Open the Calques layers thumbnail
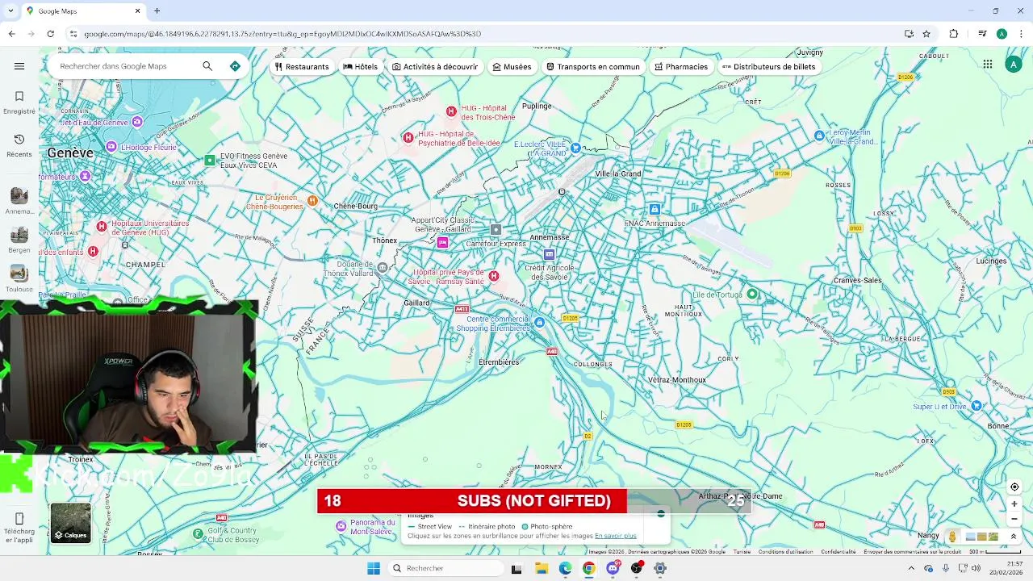Viewport: 1033px width, 581px height. (70, 523)
